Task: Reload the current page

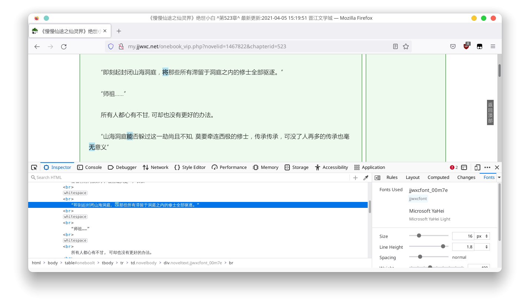Action: point(64,46)
